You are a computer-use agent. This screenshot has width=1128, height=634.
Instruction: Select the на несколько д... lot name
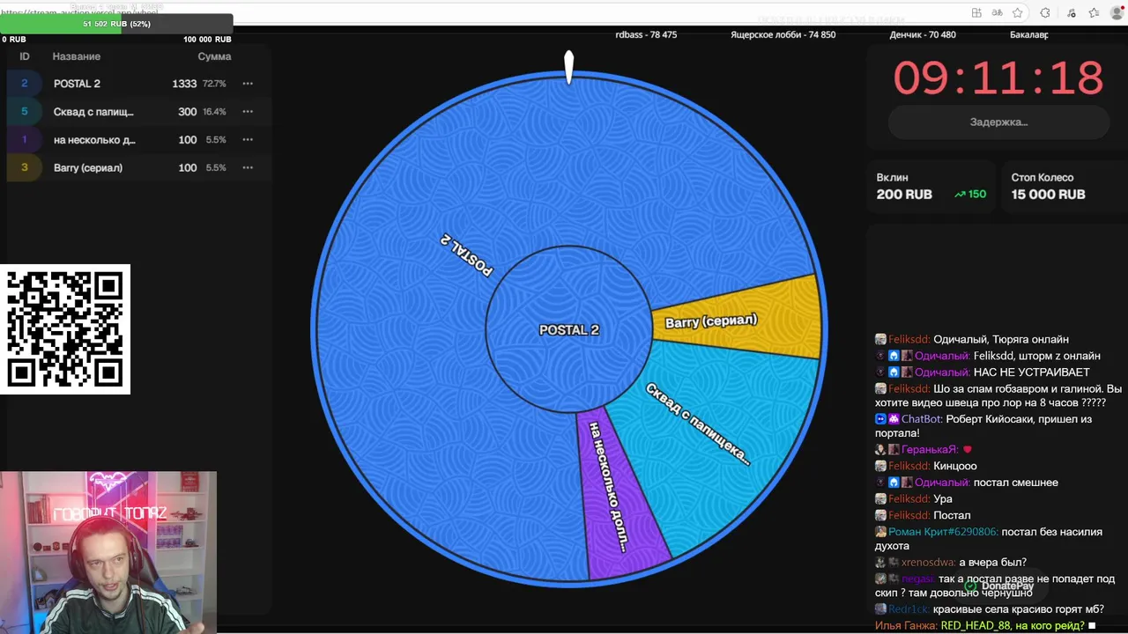(x=94, y=140)
